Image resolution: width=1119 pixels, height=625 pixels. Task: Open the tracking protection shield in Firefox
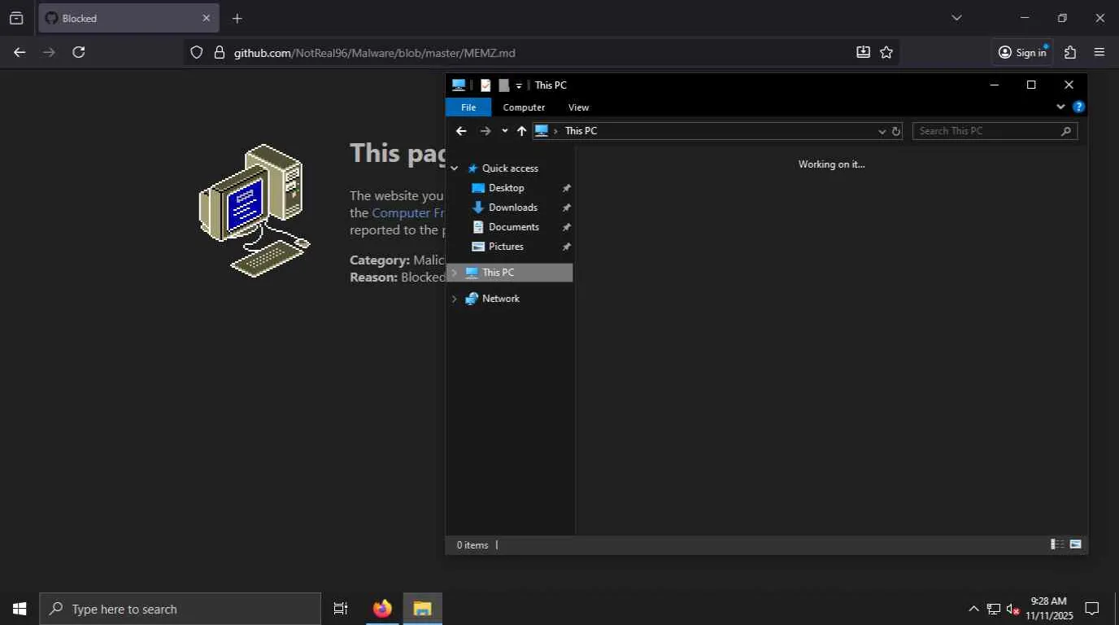(x=196, y=52)
